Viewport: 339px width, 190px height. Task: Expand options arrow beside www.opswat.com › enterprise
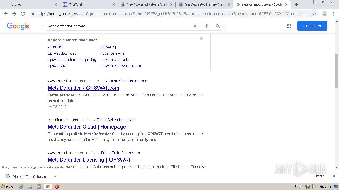tap(99, 153)
